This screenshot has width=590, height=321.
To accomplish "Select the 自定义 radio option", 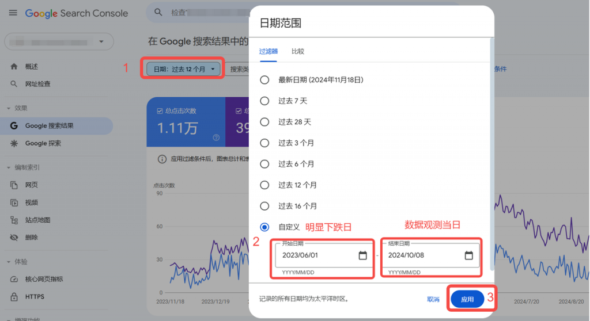I will (264, 227).
